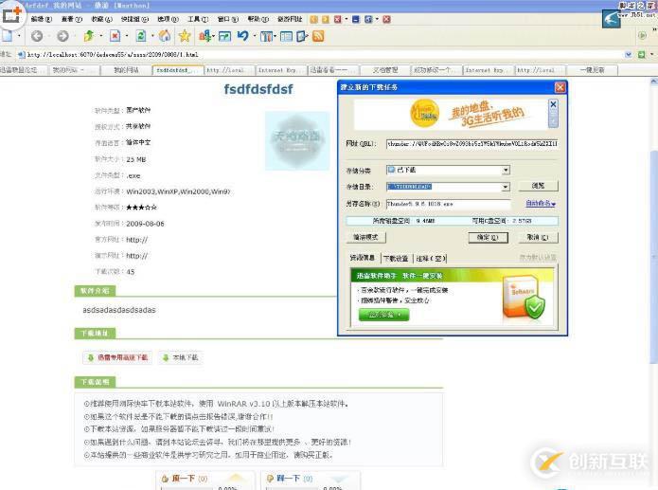Click the 浏览 browse button
Image resolution: width=658 pixels, height=490 pixels.
[538, 187]
